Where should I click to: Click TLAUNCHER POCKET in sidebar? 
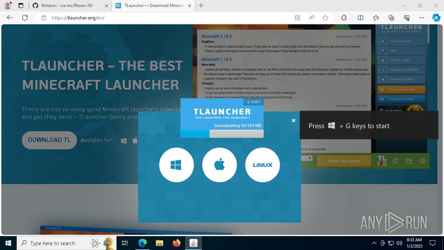[x=401, y=70]
